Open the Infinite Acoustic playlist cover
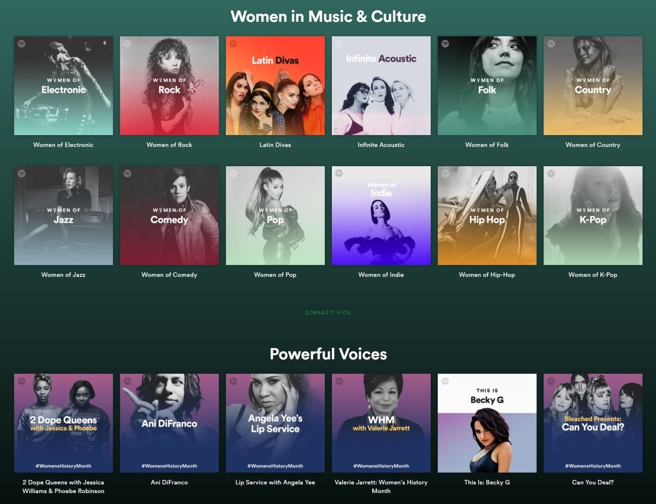The width and height of the screenshot is (656, 504). tap(381, 86)
